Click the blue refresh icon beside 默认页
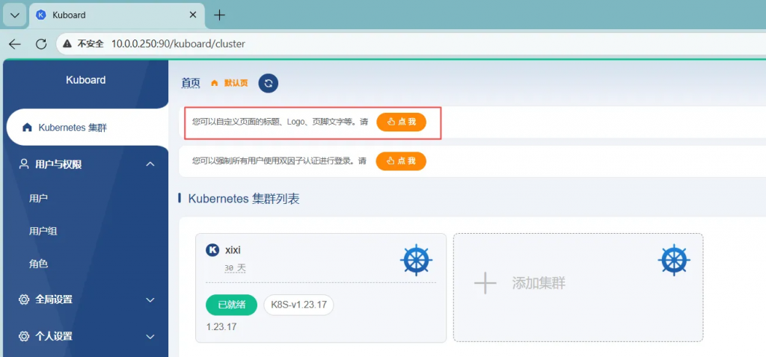 point(269,84)
